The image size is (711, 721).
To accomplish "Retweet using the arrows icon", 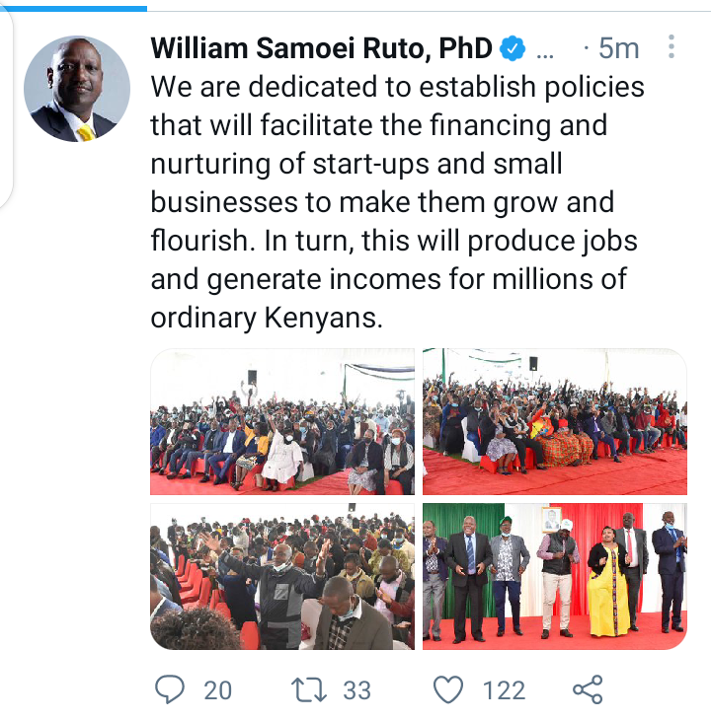I will (x=309, y=690).
